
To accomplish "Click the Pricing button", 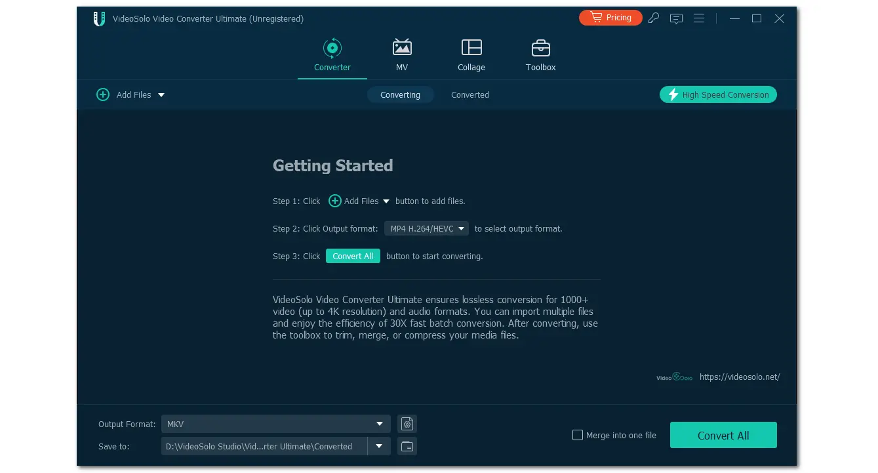I will 610,18.
